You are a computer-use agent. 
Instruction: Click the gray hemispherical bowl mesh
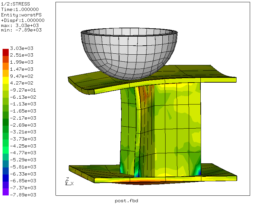coord(129,54)
